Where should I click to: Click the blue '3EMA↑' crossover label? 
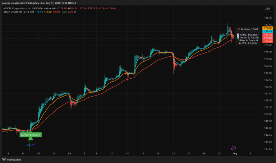[x=31, y=145]
